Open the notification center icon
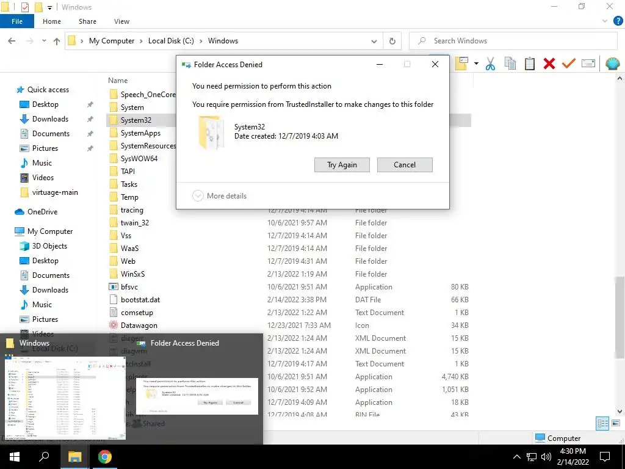 (x=605, y=457)
